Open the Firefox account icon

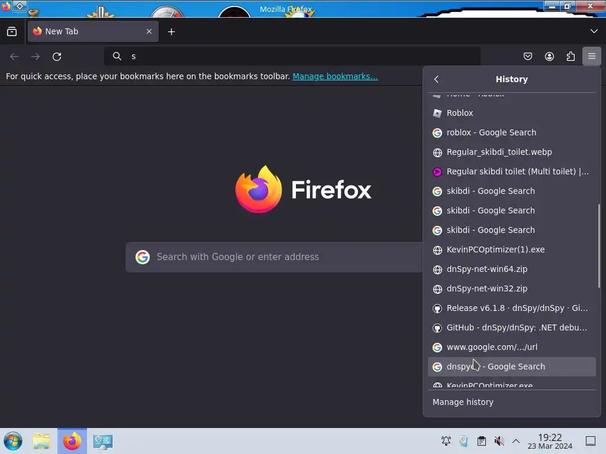coord(549,56)
